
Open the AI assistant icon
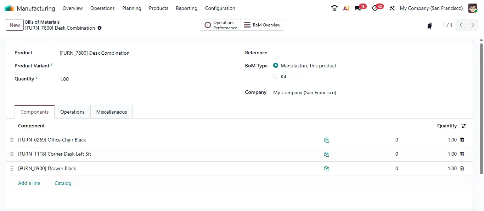[x=346, y=8]
